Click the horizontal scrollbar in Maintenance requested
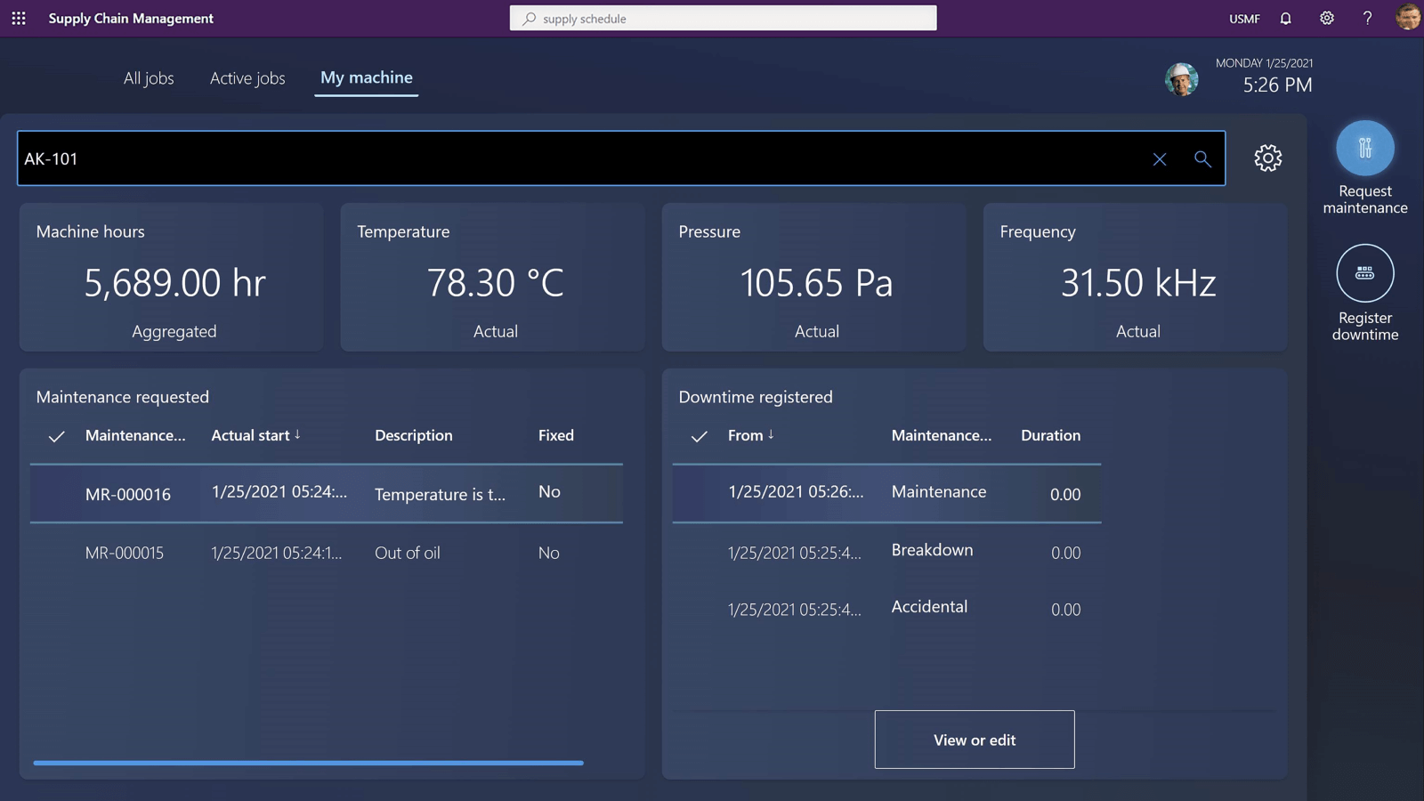This screenshot has width=1424, height=801. [308, 763]
